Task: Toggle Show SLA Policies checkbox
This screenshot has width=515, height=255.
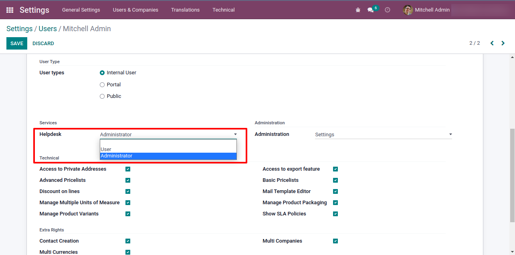Action: (x=335, y=214)
